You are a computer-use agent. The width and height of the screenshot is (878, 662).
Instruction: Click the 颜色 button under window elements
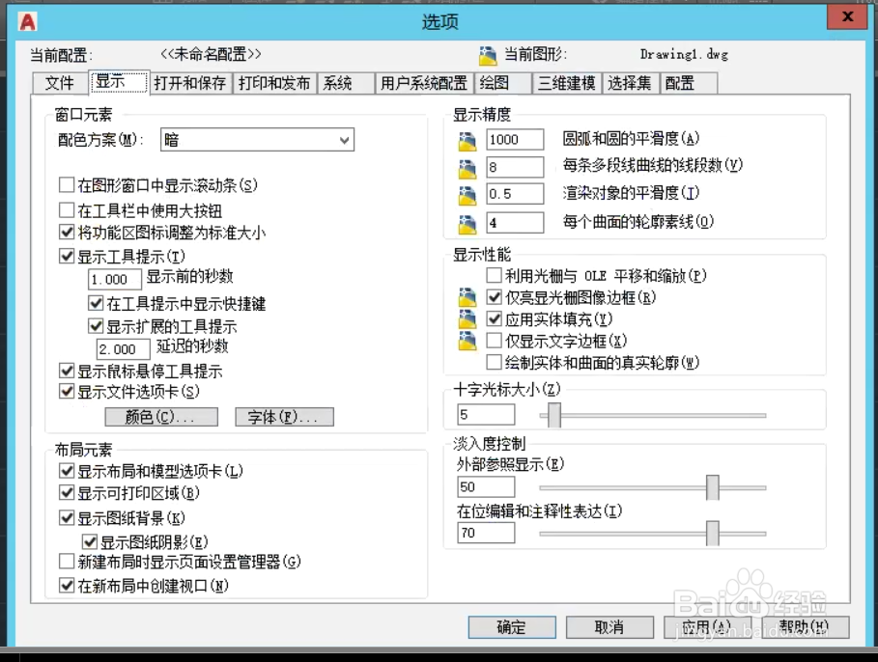tap(161, 417)
